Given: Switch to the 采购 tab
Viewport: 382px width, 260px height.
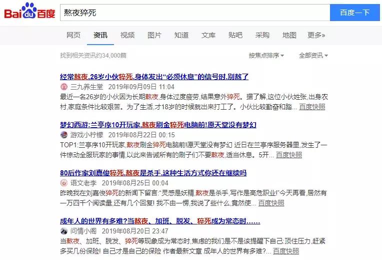Looking at the screenshot, I should point(262,35).
